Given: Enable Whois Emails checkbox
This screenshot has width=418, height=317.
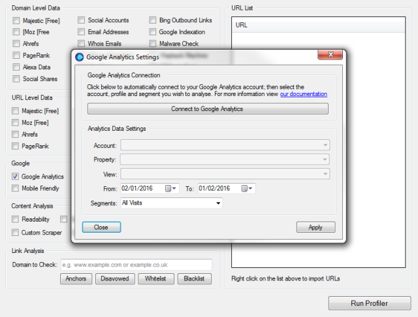Looking at the screenshot, I should click(x=81, y=43).
